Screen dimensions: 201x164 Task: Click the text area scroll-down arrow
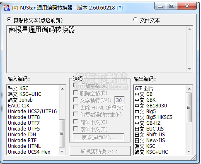point(189,69)
